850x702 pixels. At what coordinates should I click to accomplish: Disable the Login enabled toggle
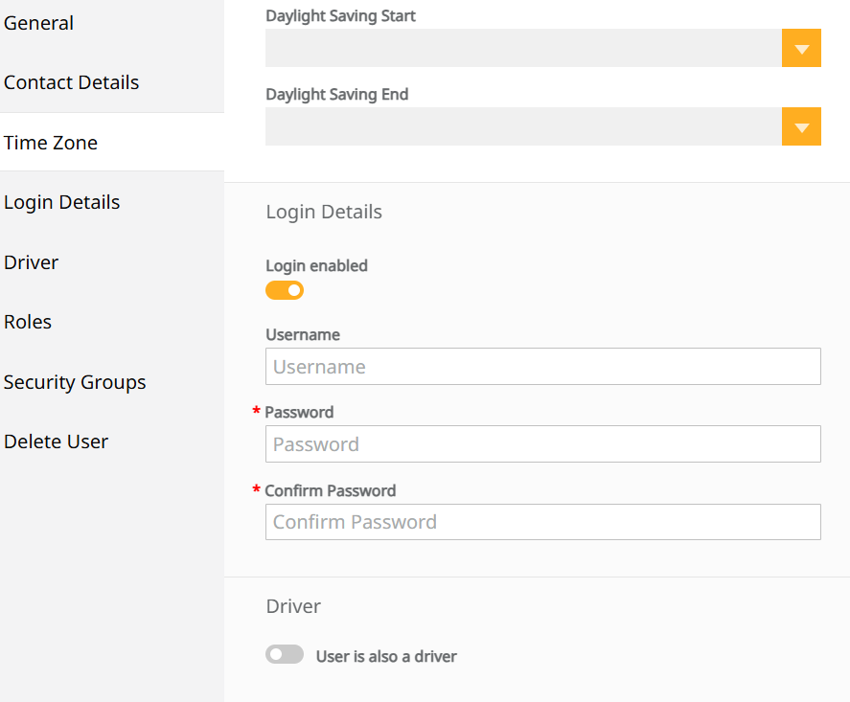pyautogui.click(x=285, y=290)
